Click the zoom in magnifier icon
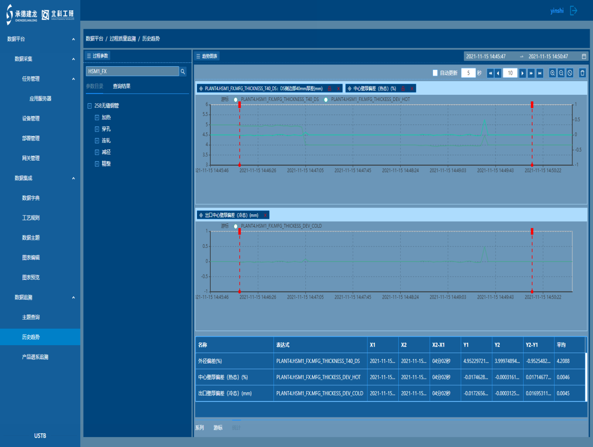Image resolution: width=593 pixels, height=447 pixels. (x=553, y=73)
